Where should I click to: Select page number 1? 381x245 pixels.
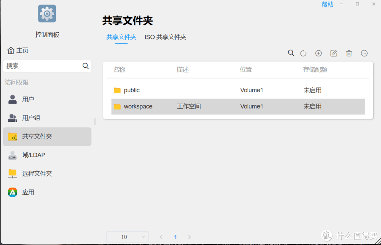(x=175, y=237)
